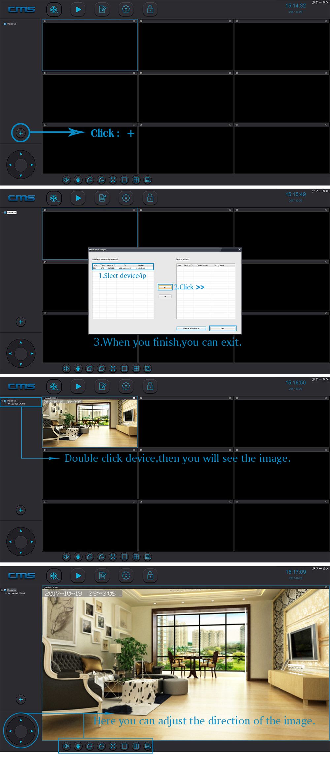The width and height of the screenshot is (330, 757).
Task: Click the circled plus add-device button
Action: point(21,133)
